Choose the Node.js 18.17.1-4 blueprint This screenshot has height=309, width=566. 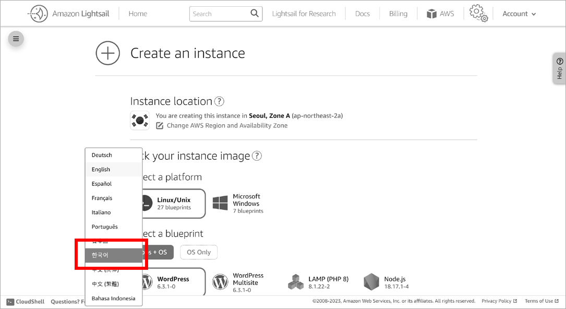[386, 282]
